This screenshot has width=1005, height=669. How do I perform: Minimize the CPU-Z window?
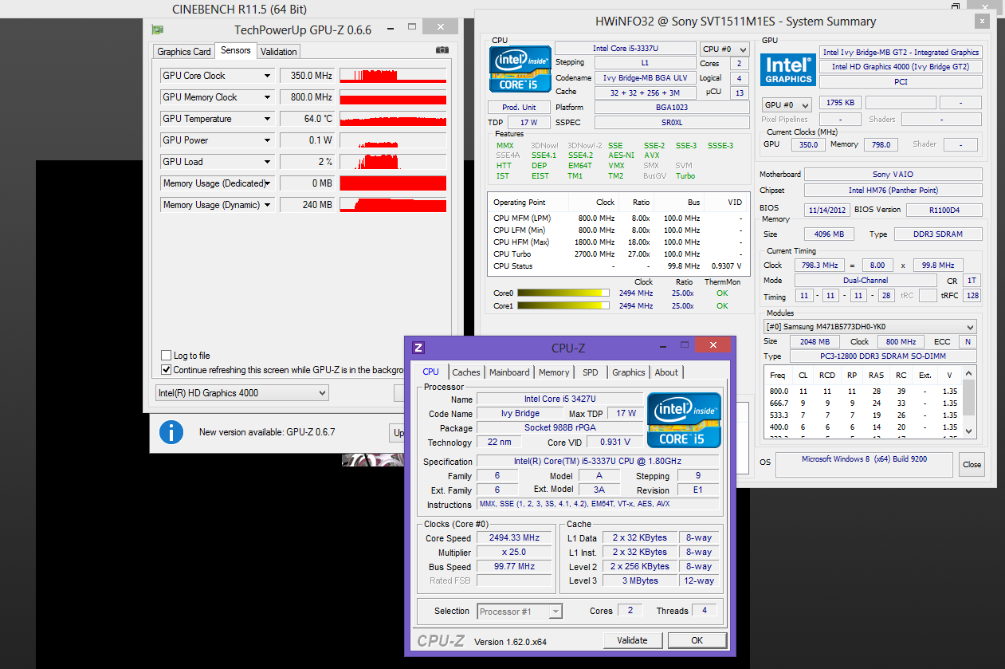click(x=661, y=347)
